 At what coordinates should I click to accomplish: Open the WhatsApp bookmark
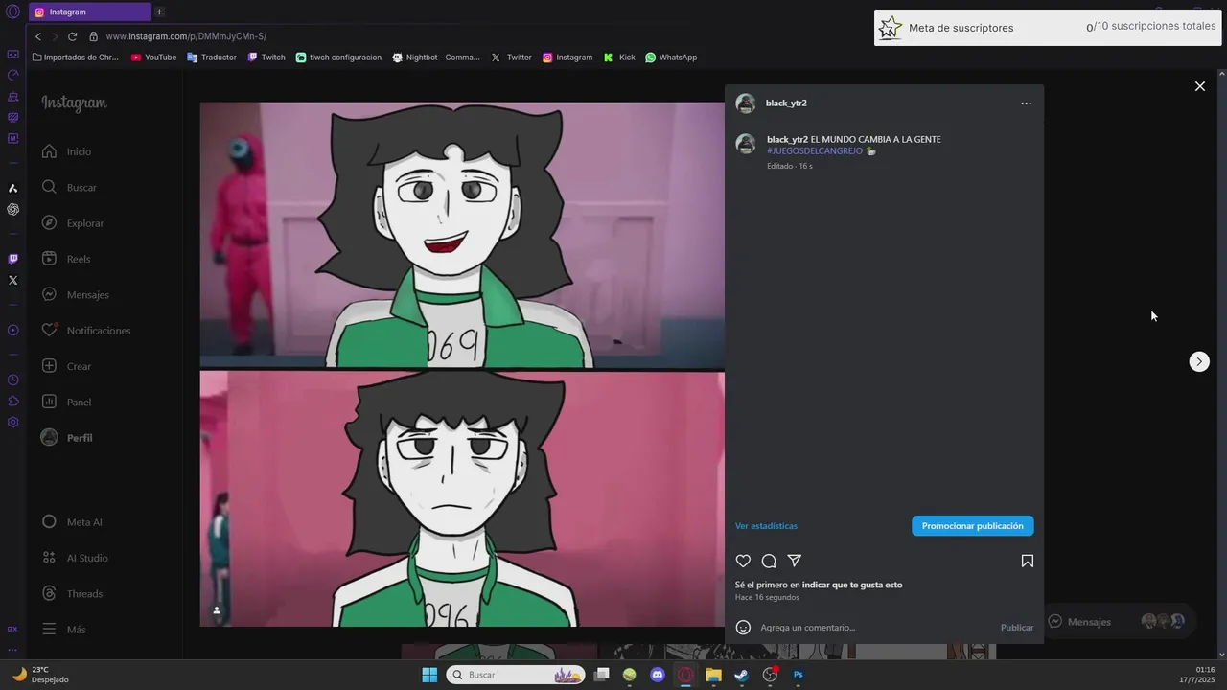671,57
